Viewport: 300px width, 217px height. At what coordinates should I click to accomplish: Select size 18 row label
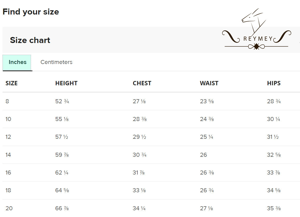8,190
